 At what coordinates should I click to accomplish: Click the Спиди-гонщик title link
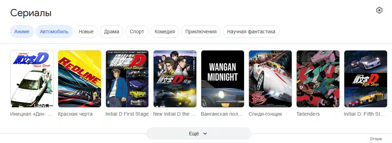(x=265, y=114)
